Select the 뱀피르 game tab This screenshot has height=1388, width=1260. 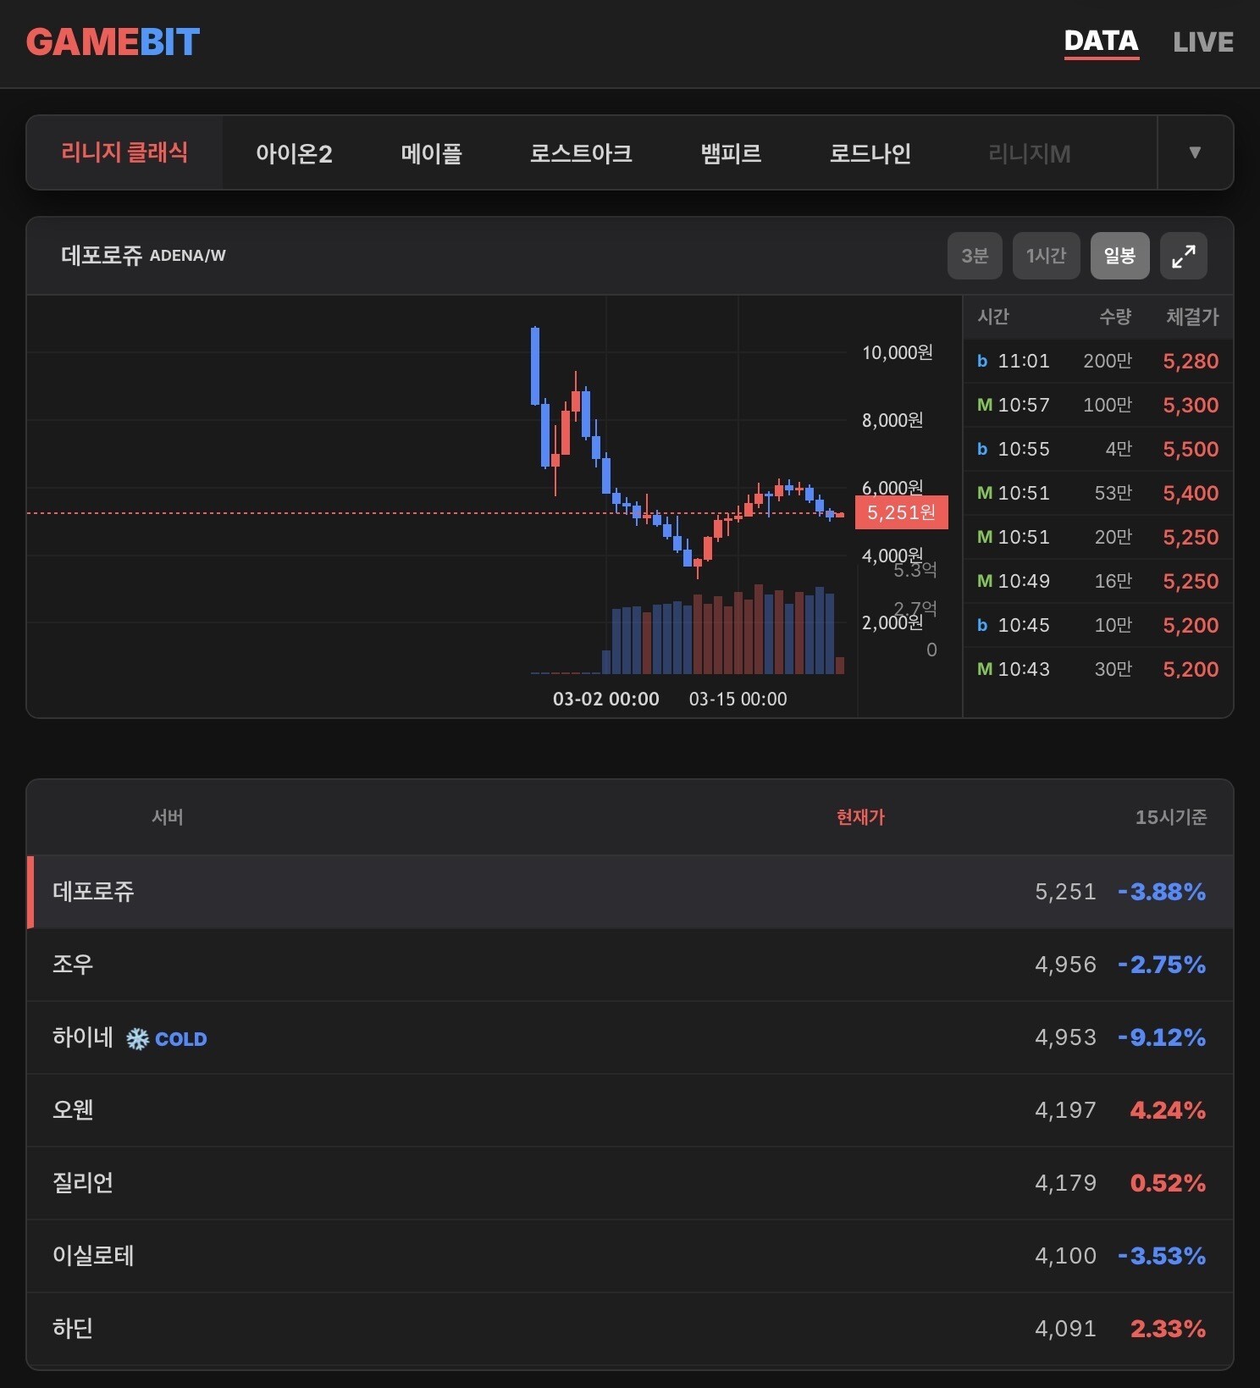[x=731, y=153]
